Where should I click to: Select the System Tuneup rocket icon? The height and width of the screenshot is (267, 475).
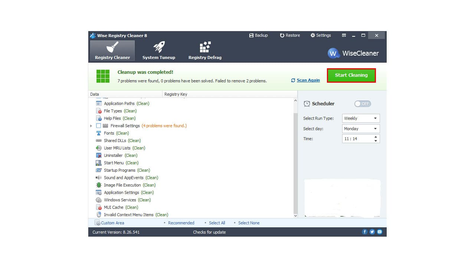pyautogui.click(x=159, y=46)
